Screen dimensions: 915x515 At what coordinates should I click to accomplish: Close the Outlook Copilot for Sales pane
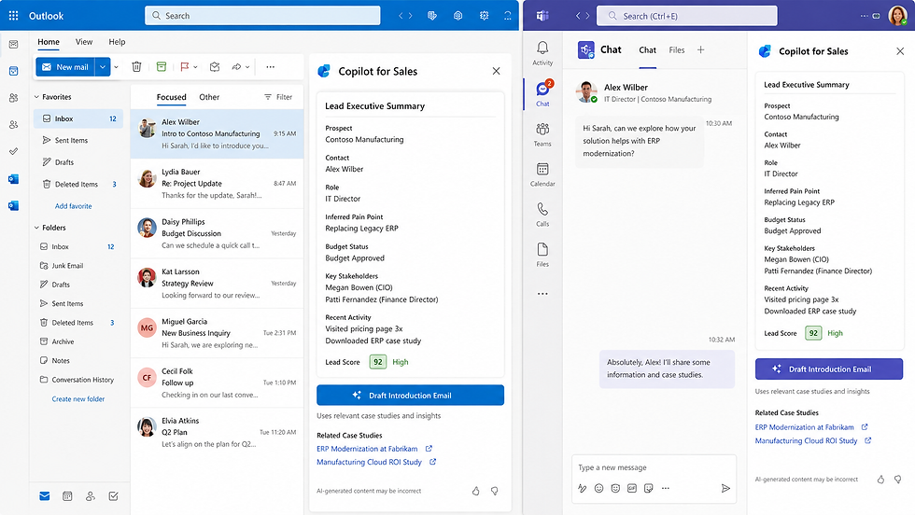pyautogui.click(x=496, y=71)
